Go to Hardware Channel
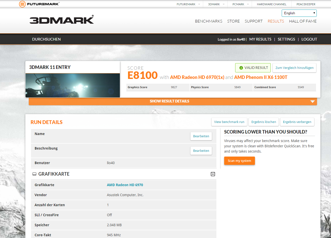This screenshot has height=238, width=331. (x=271, y=4)
